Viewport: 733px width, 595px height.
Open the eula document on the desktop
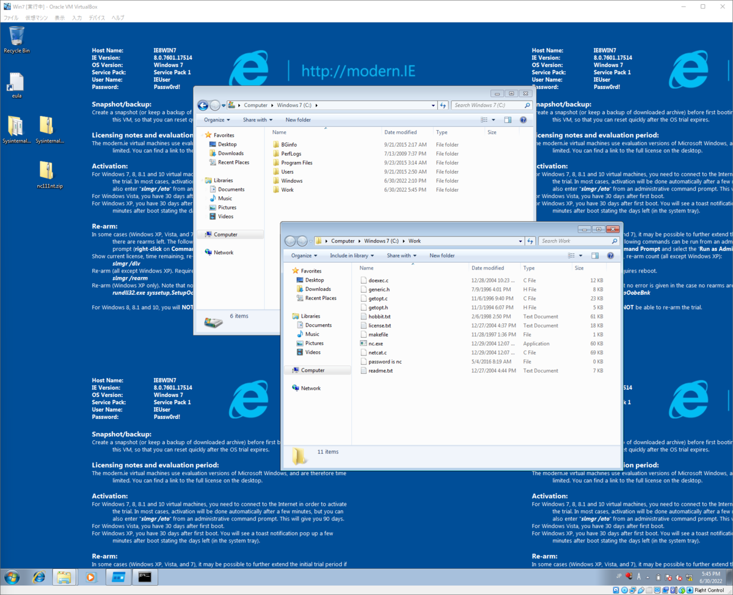tap(16, 86)
